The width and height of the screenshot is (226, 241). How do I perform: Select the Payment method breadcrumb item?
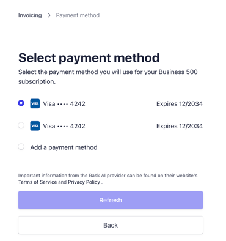coord(78,15)
